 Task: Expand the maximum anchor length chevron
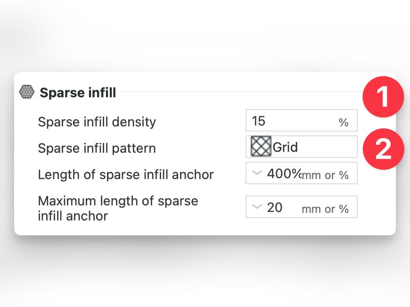(x=256, y=206)
